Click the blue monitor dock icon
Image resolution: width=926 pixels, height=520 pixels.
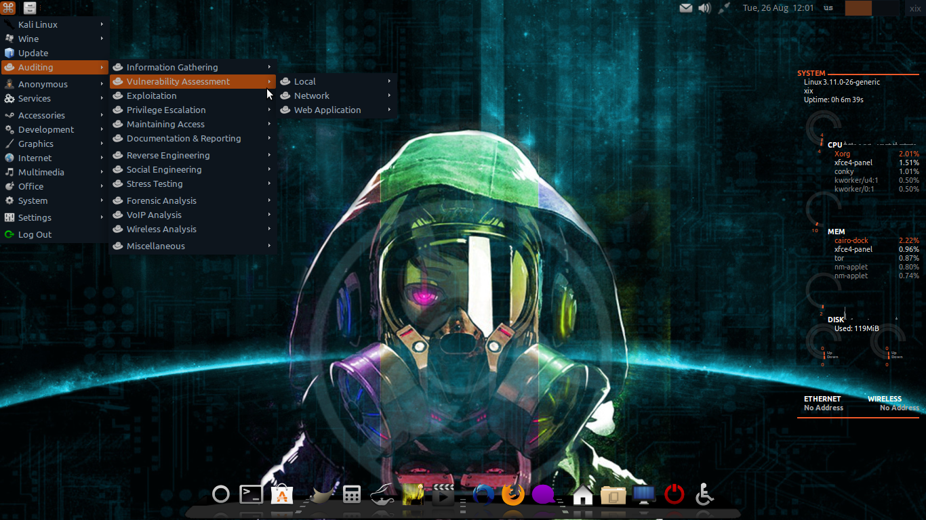point(644,496)
